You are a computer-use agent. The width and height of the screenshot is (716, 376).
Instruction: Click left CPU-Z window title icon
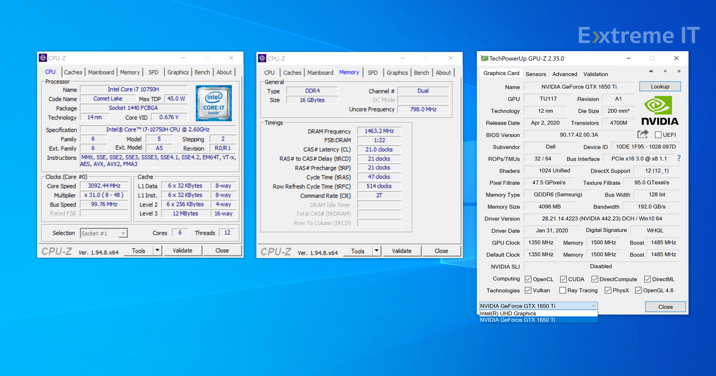pyautogui.click(x=43, y=58)
